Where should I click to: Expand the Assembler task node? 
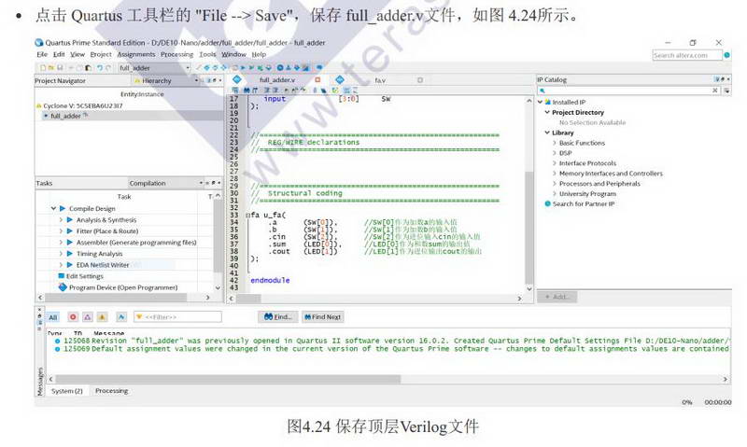(61, 243)
